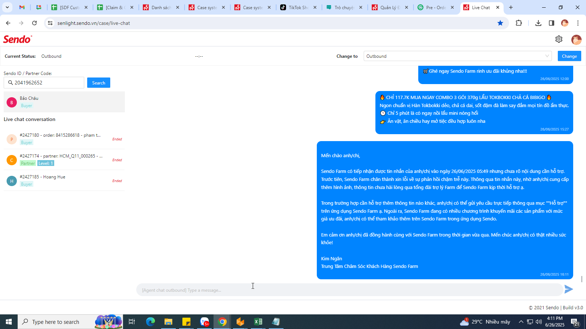Click the 'Mến chào anh/chị' message bubble
This screenshot has width=586, height=329.
tap(445, 210)
